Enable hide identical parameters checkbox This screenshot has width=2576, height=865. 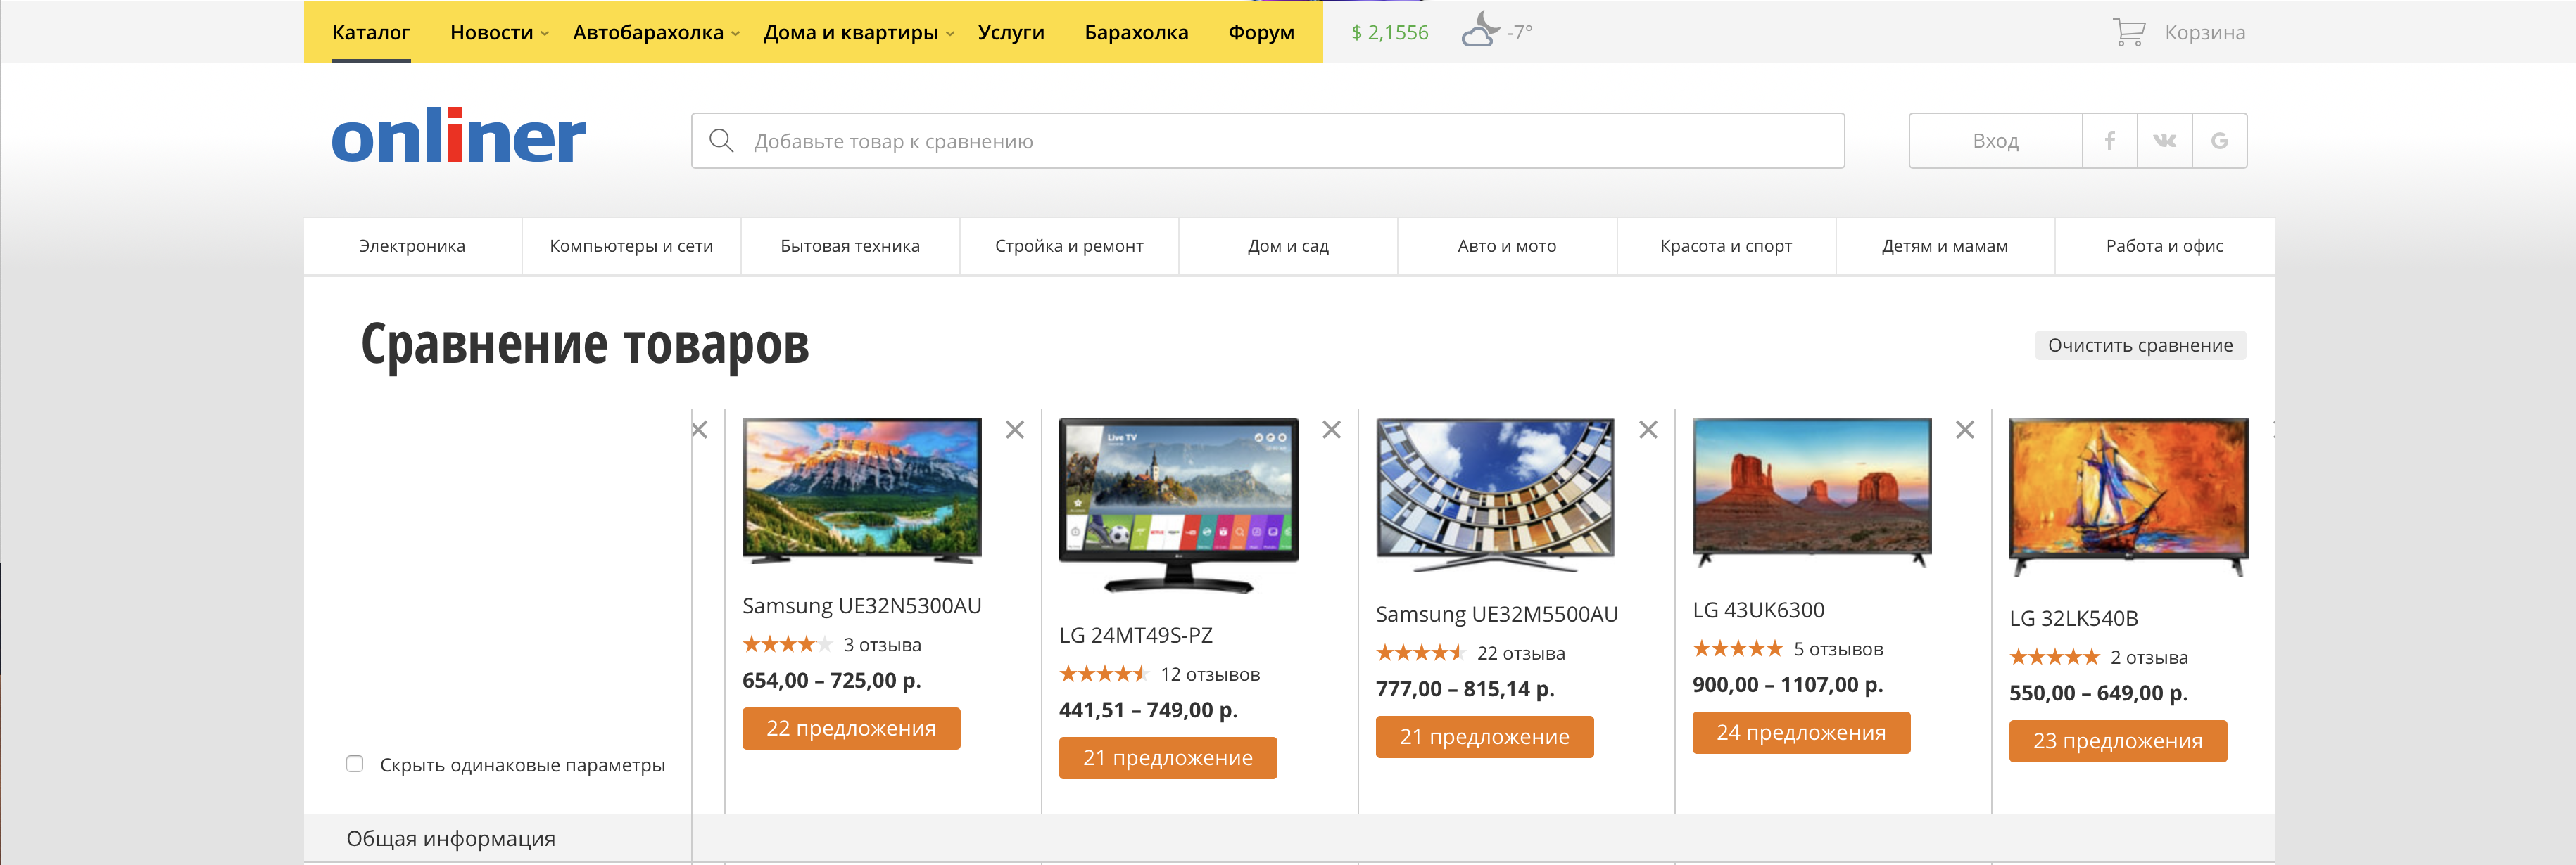pyautogui.click(x=354, y=764)
